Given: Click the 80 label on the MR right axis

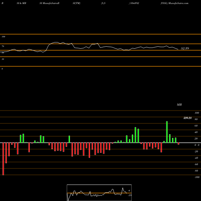Looking at the screenshot, I should click(x=196, y=119).
